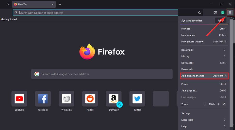The image size is (235, 130).
Task: Choose Save page as...
Action: tap(204, 90)
